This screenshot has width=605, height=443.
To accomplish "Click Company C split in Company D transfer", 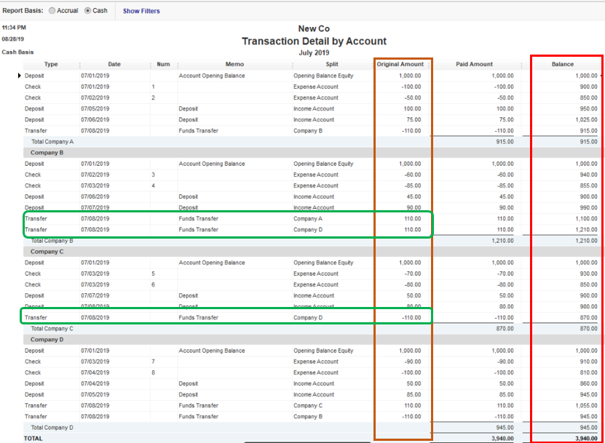I will (308, 406).
